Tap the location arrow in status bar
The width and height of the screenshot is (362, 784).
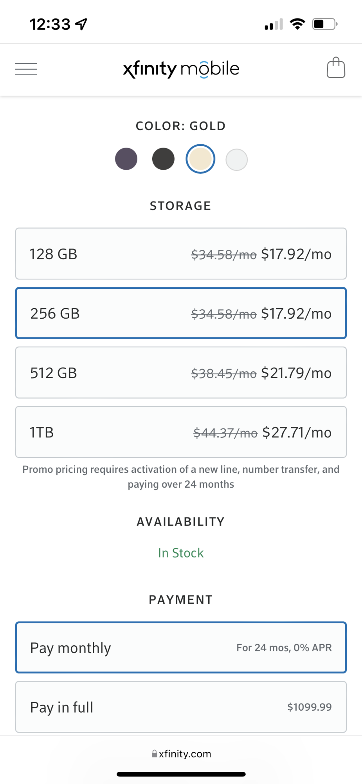81,24
